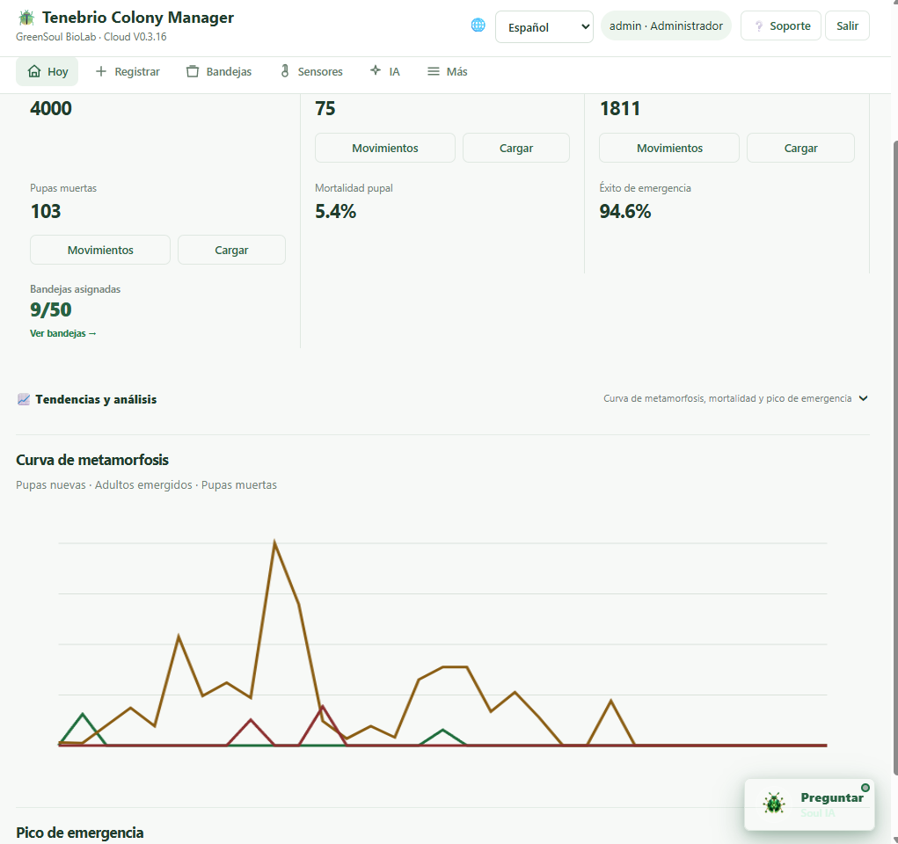Click the thermometer icon for Sensores
Viewport: 898px width, 844px height.
[x=285, y=71]
